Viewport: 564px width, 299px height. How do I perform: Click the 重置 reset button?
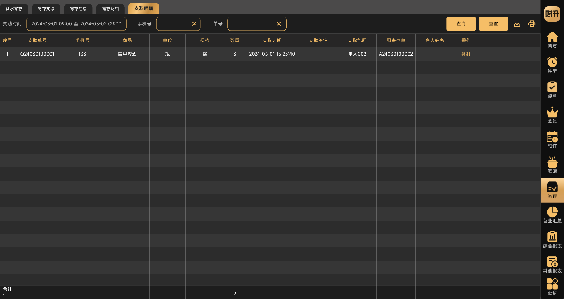[493, 24]
